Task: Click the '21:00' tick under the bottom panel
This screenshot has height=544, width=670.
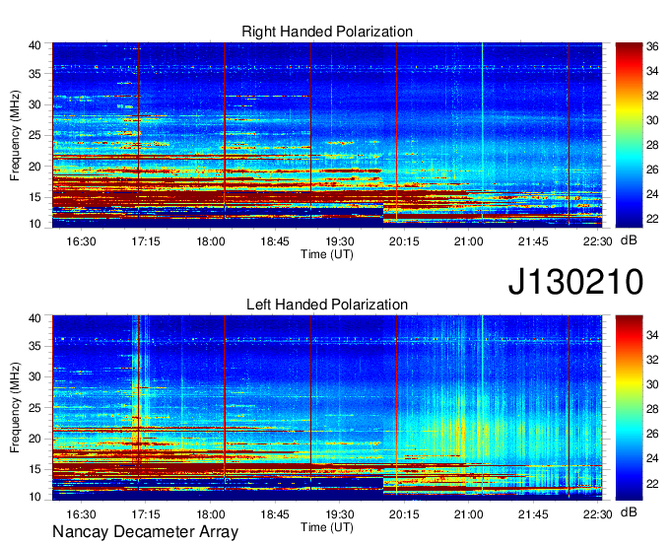Action: (468, 514)
